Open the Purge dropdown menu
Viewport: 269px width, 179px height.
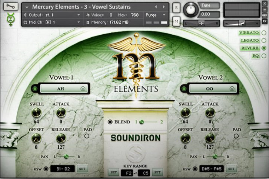coord(155,15)
